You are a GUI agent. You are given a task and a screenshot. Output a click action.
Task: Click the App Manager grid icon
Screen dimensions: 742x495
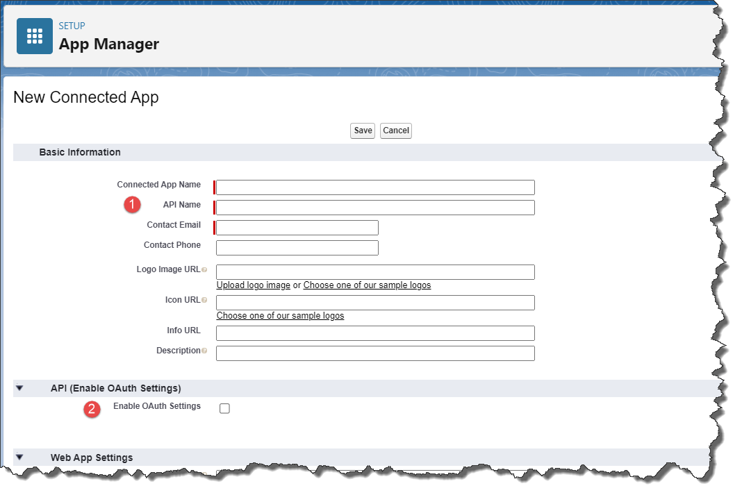35,36
